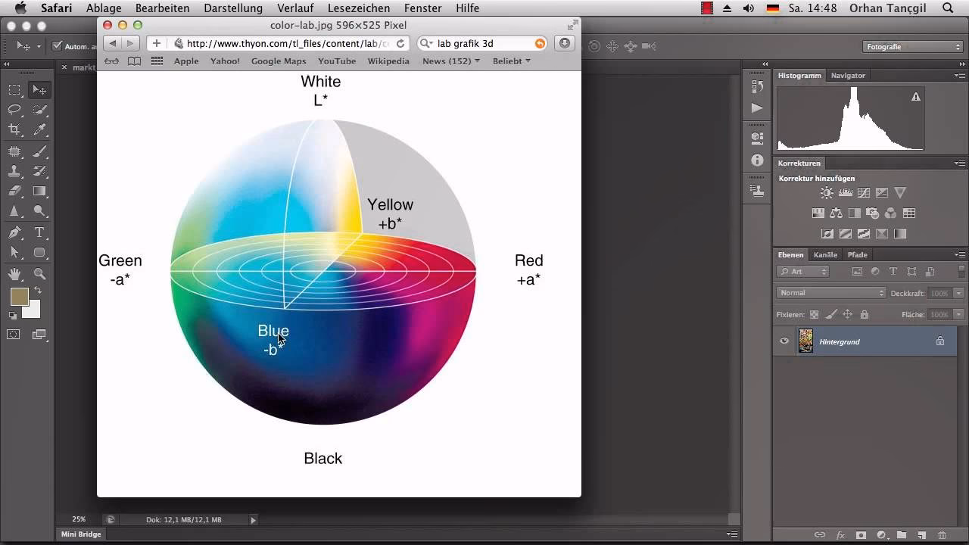Toggle Quick Mask mode
The width and height of the screenshot is (969, 545).
click(14, 334)
